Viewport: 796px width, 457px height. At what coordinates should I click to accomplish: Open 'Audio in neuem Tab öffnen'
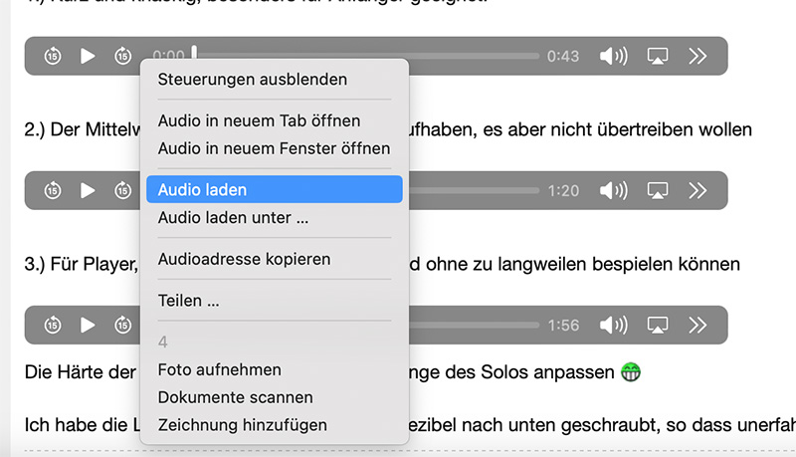259,120
